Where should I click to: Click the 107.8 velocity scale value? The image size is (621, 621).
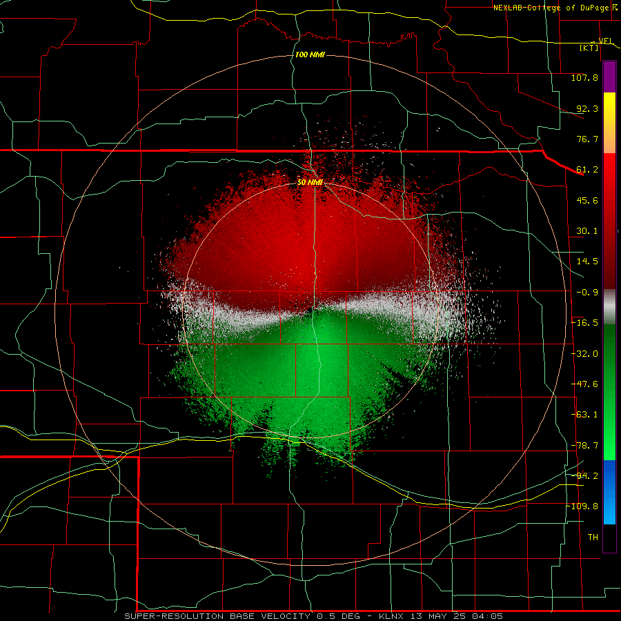click(x=584, y=77)
